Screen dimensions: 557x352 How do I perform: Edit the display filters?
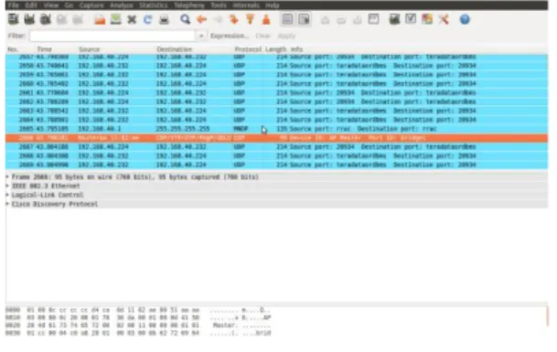coord(411,19)
